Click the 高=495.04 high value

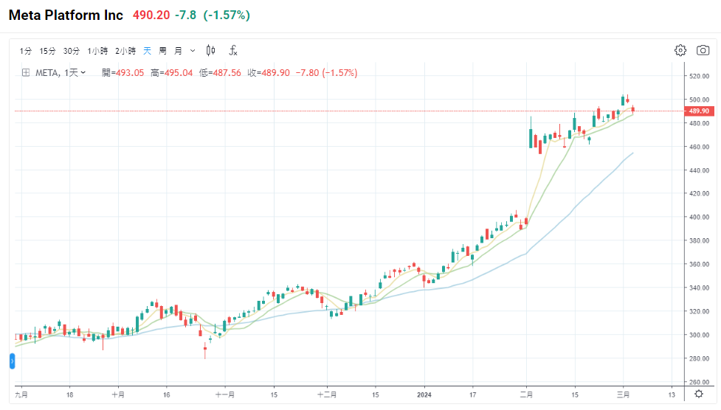pyautogui.click(x=171, y=72)
